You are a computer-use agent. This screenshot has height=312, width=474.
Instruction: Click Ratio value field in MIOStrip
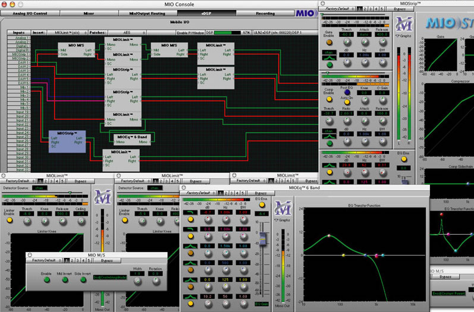click(x=347, y=114)
